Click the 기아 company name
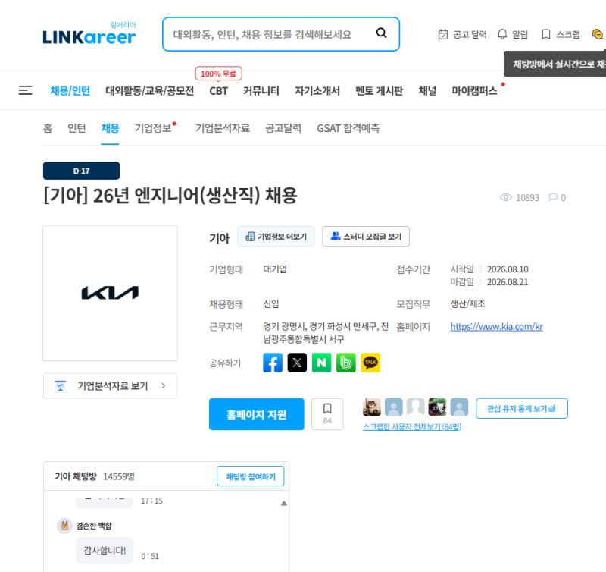The height and width of the screenshot is (572, 606). (x=219, y=237)
